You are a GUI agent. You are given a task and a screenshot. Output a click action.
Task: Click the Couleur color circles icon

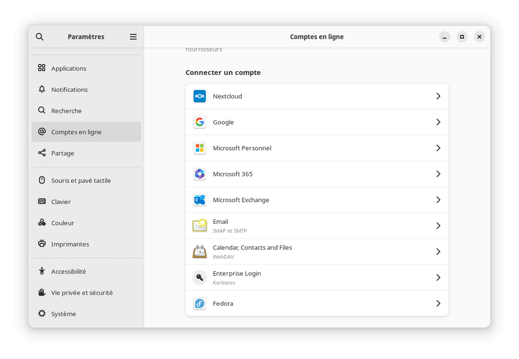(x=42, y=223)
